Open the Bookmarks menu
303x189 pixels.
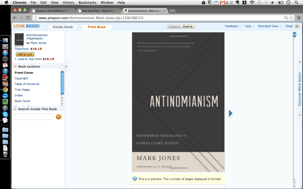pyautogui.click(x=87, y=2)
